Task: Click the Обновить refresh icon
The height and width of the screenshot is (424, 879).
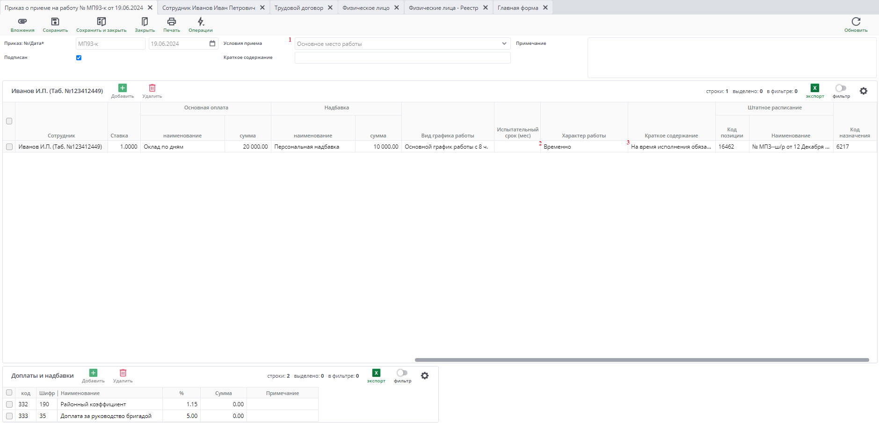Action: 856,22
